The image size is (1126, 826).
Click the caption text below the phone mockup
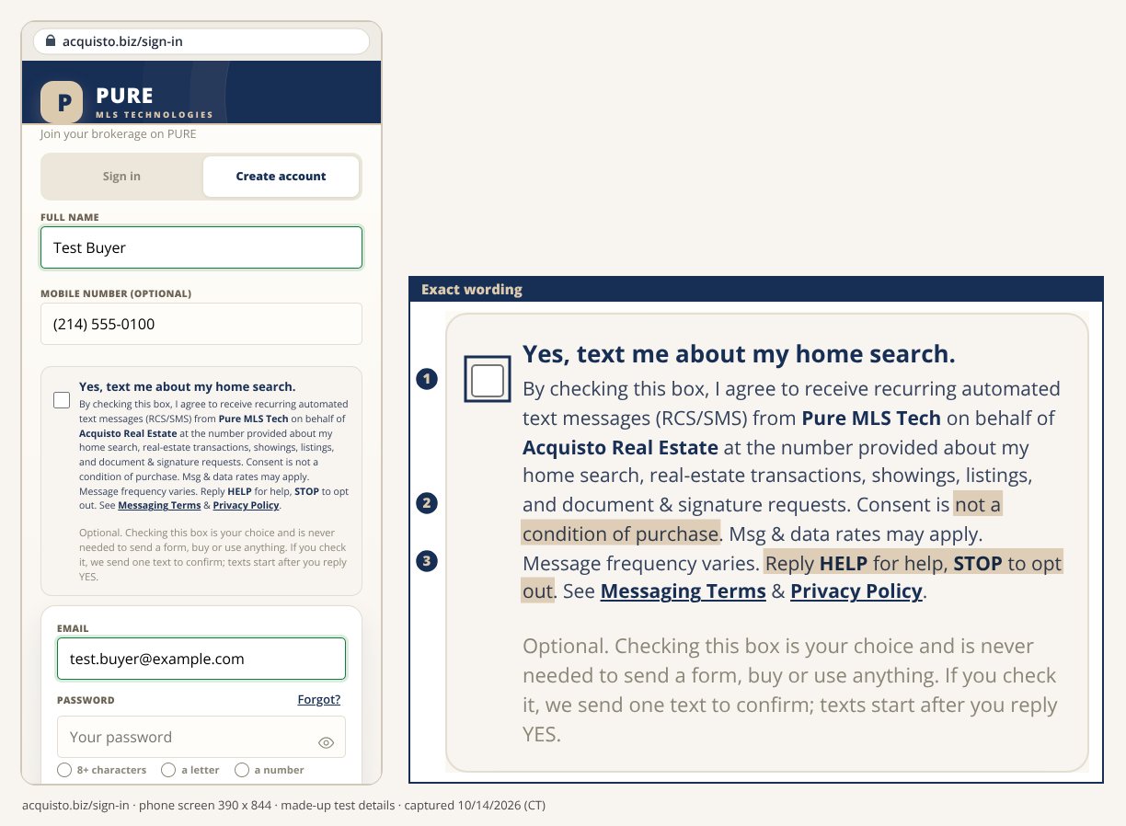(x=284, y=806)
